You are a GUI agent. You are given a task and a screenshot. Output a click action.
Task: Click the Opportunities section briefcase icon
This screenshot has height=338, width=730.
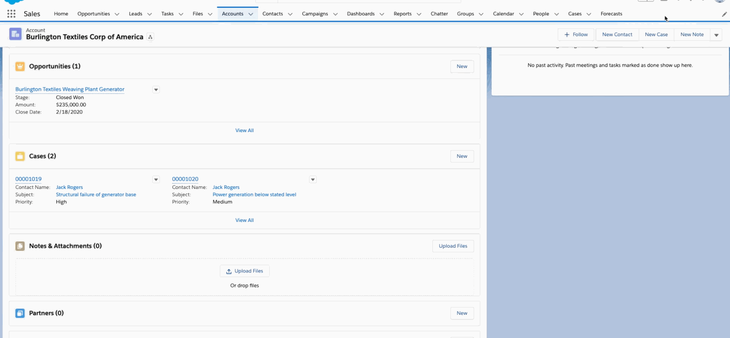(x=20, y=66)
